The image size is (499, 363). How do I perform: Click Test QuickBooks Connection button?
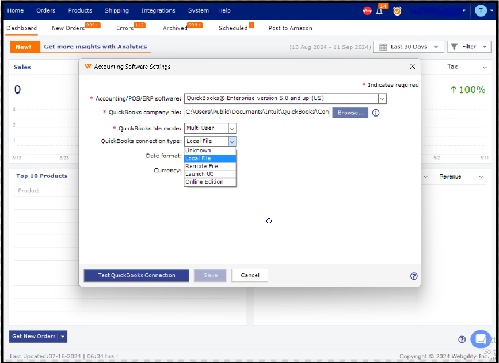tap(136, 275)
